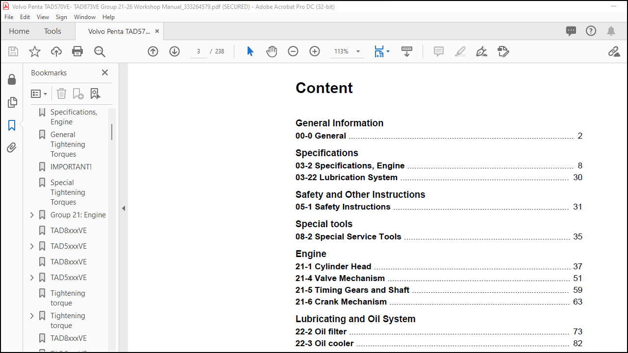Open Specifications, Engine bookmark

click(74, 117)
